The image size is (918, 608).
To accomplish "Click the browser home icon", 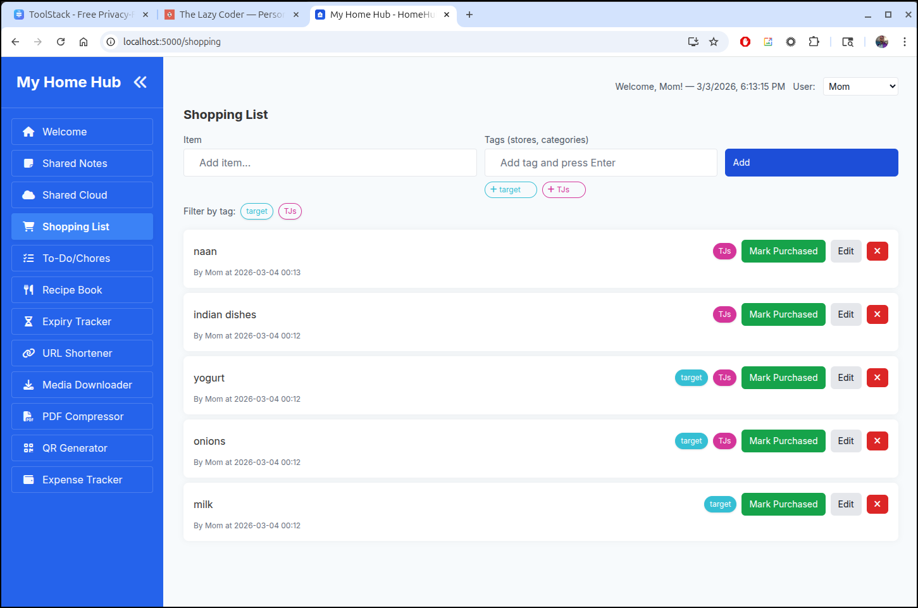I will click(84, 42).
